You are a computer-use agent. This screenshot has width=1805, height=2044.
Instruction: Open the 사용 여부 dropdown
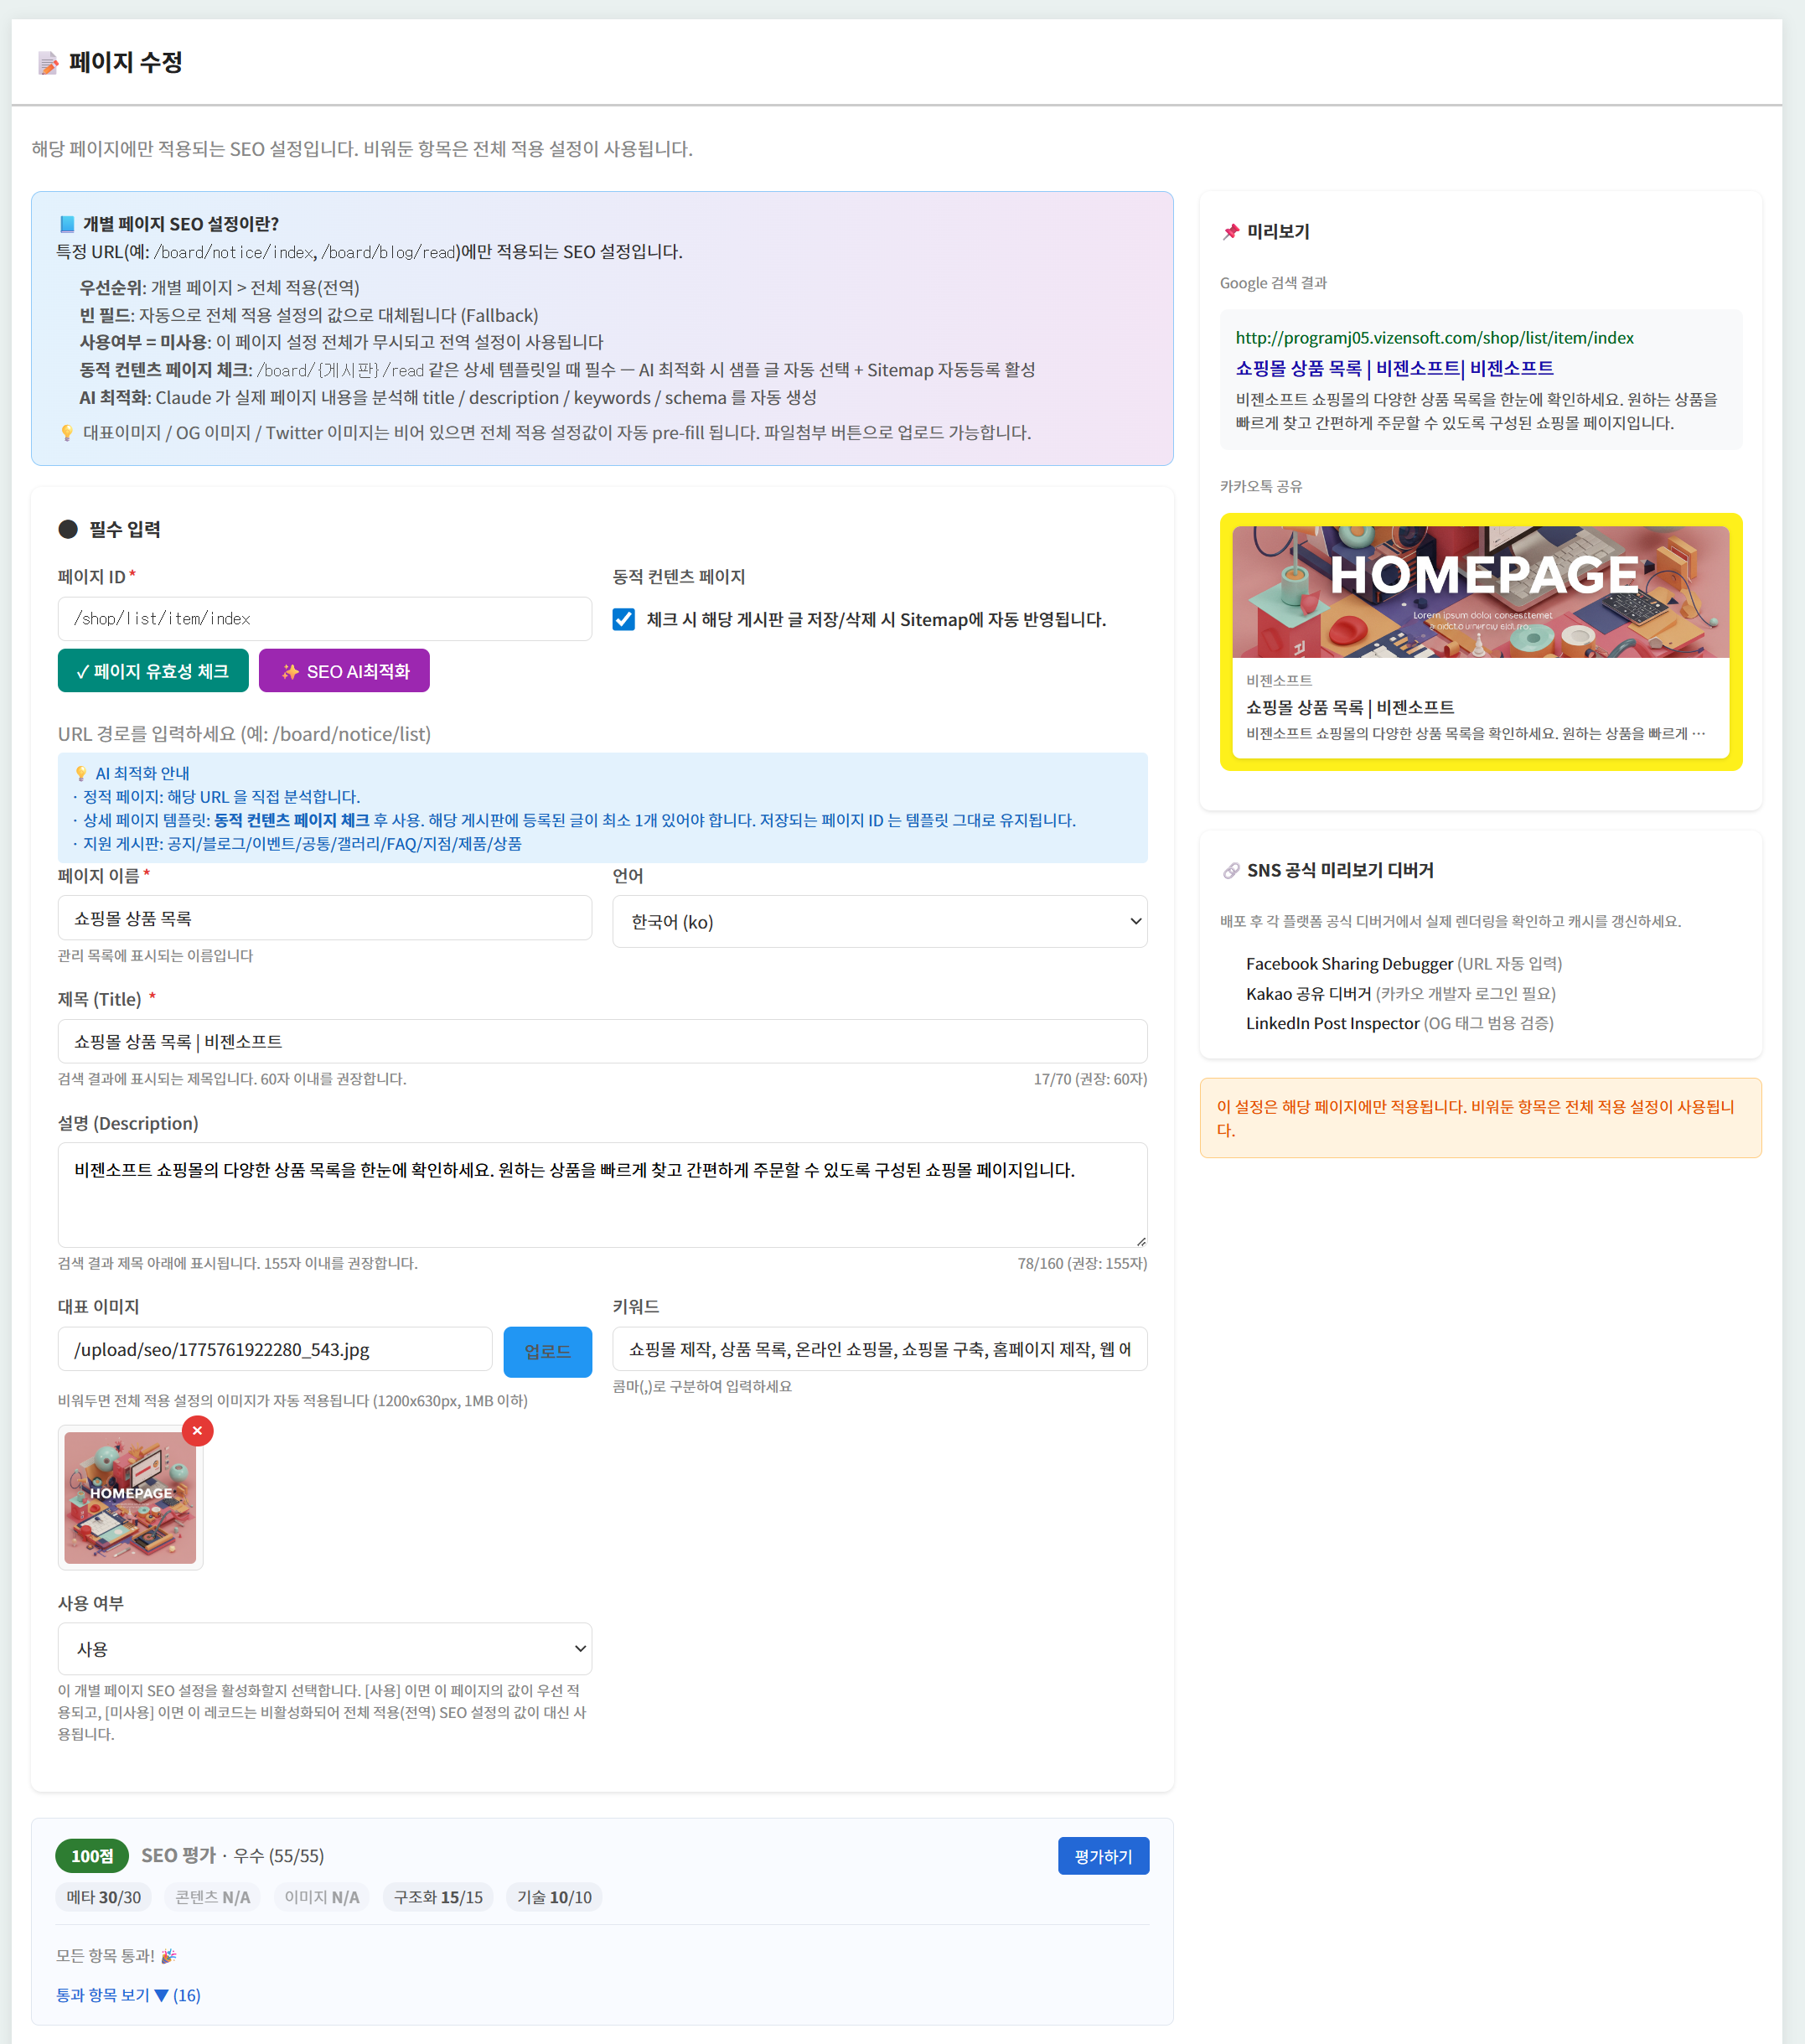tap(325, 1648)
